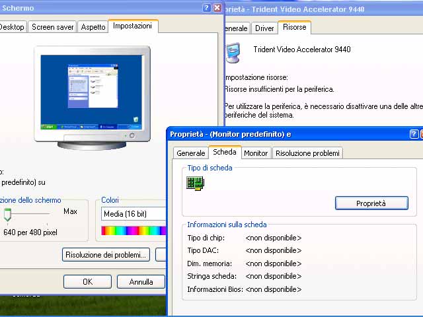
Task: Click the Annulla button
Action: [x=141, y=282]
